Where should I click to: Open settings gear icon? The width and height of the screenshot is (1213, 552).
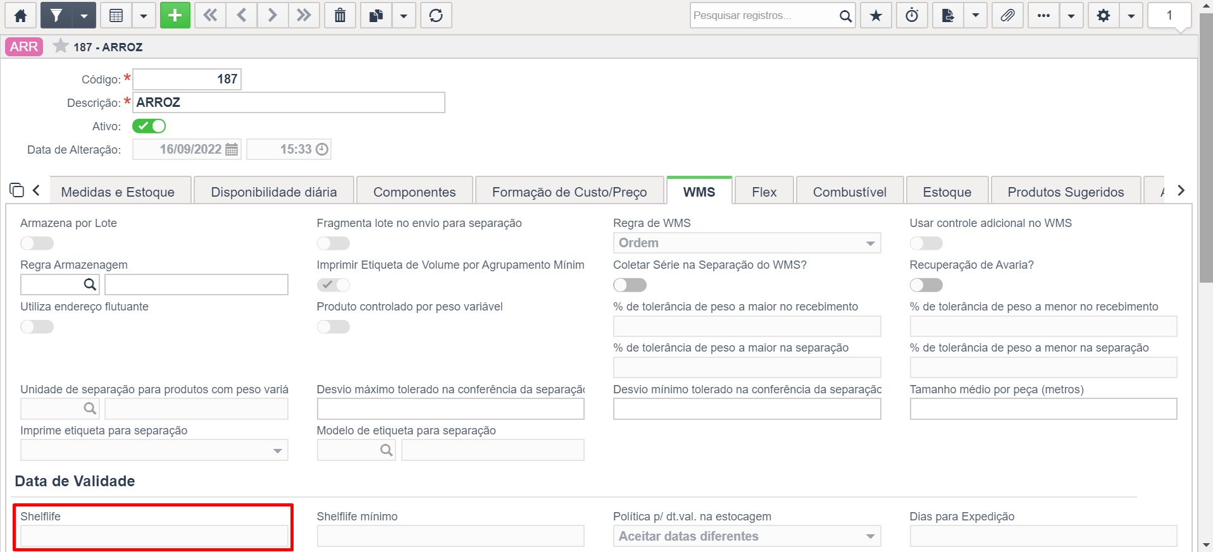(x=1104, y=16)
